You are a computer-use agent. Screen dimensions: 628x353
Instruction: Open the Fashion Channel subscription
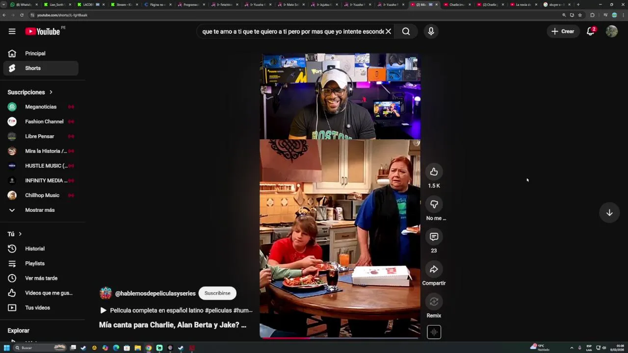(41, 122)
